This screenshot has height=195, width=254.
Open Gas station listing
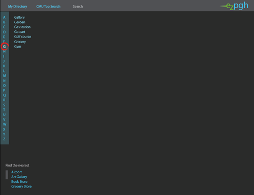tap(22, 27)
